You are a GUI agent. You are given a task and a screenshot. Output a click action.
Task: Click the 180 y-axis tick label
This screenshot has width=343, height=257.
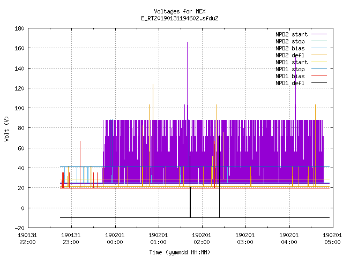pyautogui.click(x=20, y=28)
